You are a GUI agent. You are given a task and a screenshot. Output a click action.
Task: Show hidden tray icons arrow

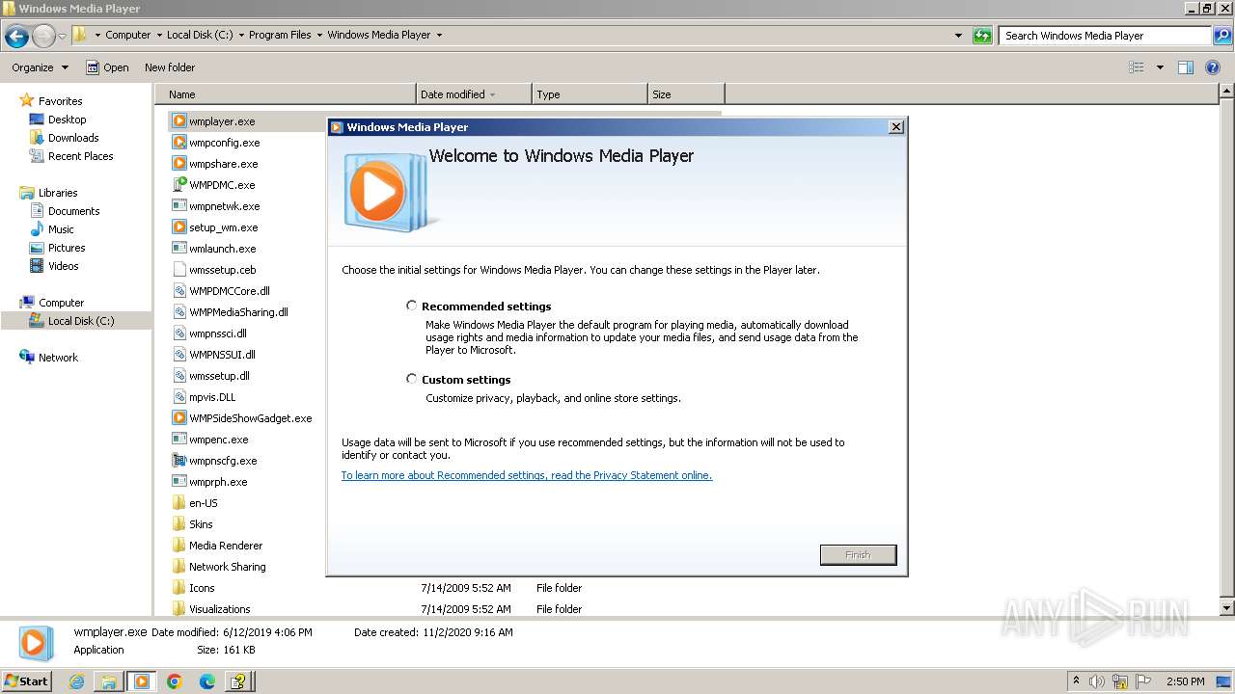(1076, 681)
